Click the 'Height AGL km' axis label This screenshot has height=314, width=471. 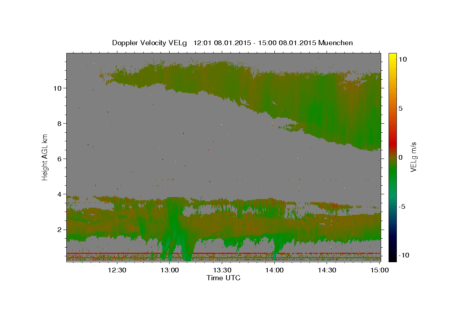(x=45, y=157)
